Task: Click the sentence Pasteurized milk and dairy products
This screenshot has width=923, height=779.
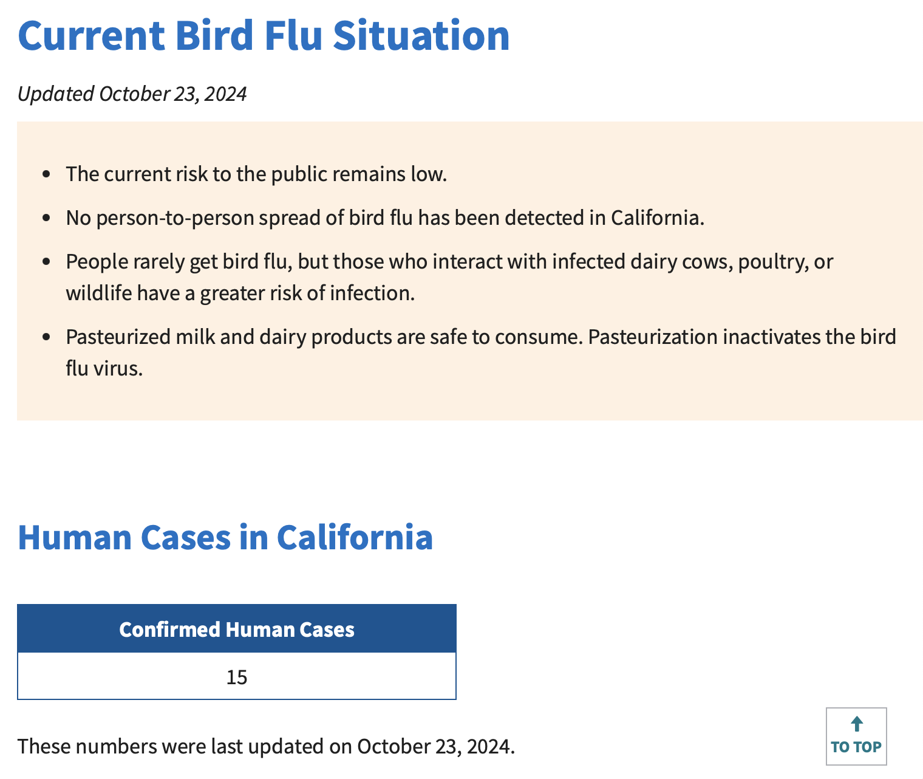Action: tap(324, 337)
